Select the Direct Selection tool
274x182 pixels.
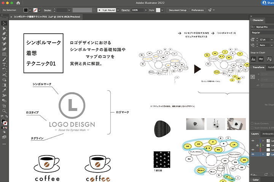4,28
